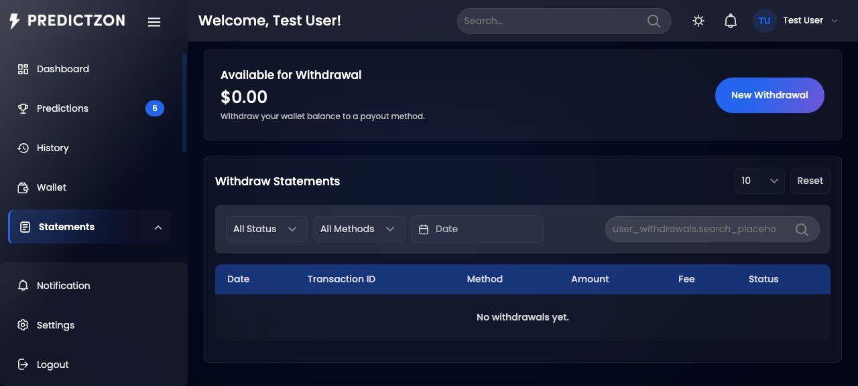The height and width of the screenshot is (386, 858).
Task: Click the Test User name in header
Action: (803, 21)
